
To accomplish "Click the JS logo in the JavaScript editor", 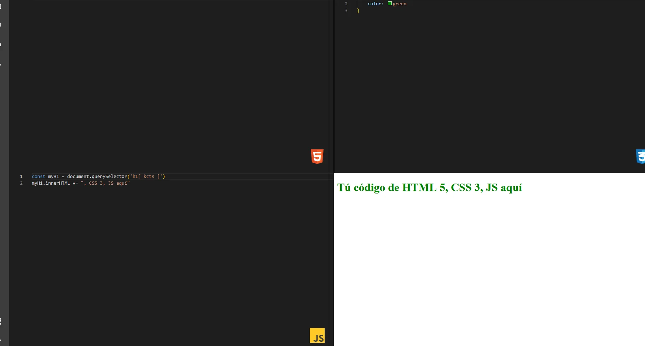I will coord(317,335).
